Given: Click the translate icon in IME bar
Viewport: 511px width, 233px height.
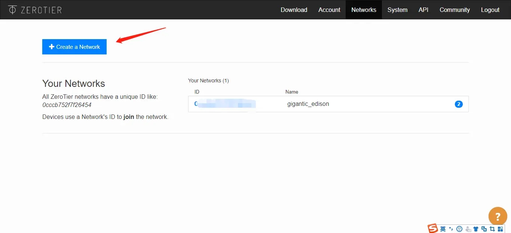Looking at the screenshot, I should [x=484, y=229].
